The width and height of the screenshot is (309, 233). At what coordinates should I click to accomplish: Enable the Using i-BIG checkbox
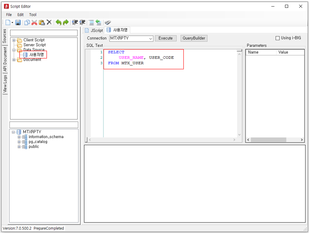pyautogui.click(x=278, y=38)
